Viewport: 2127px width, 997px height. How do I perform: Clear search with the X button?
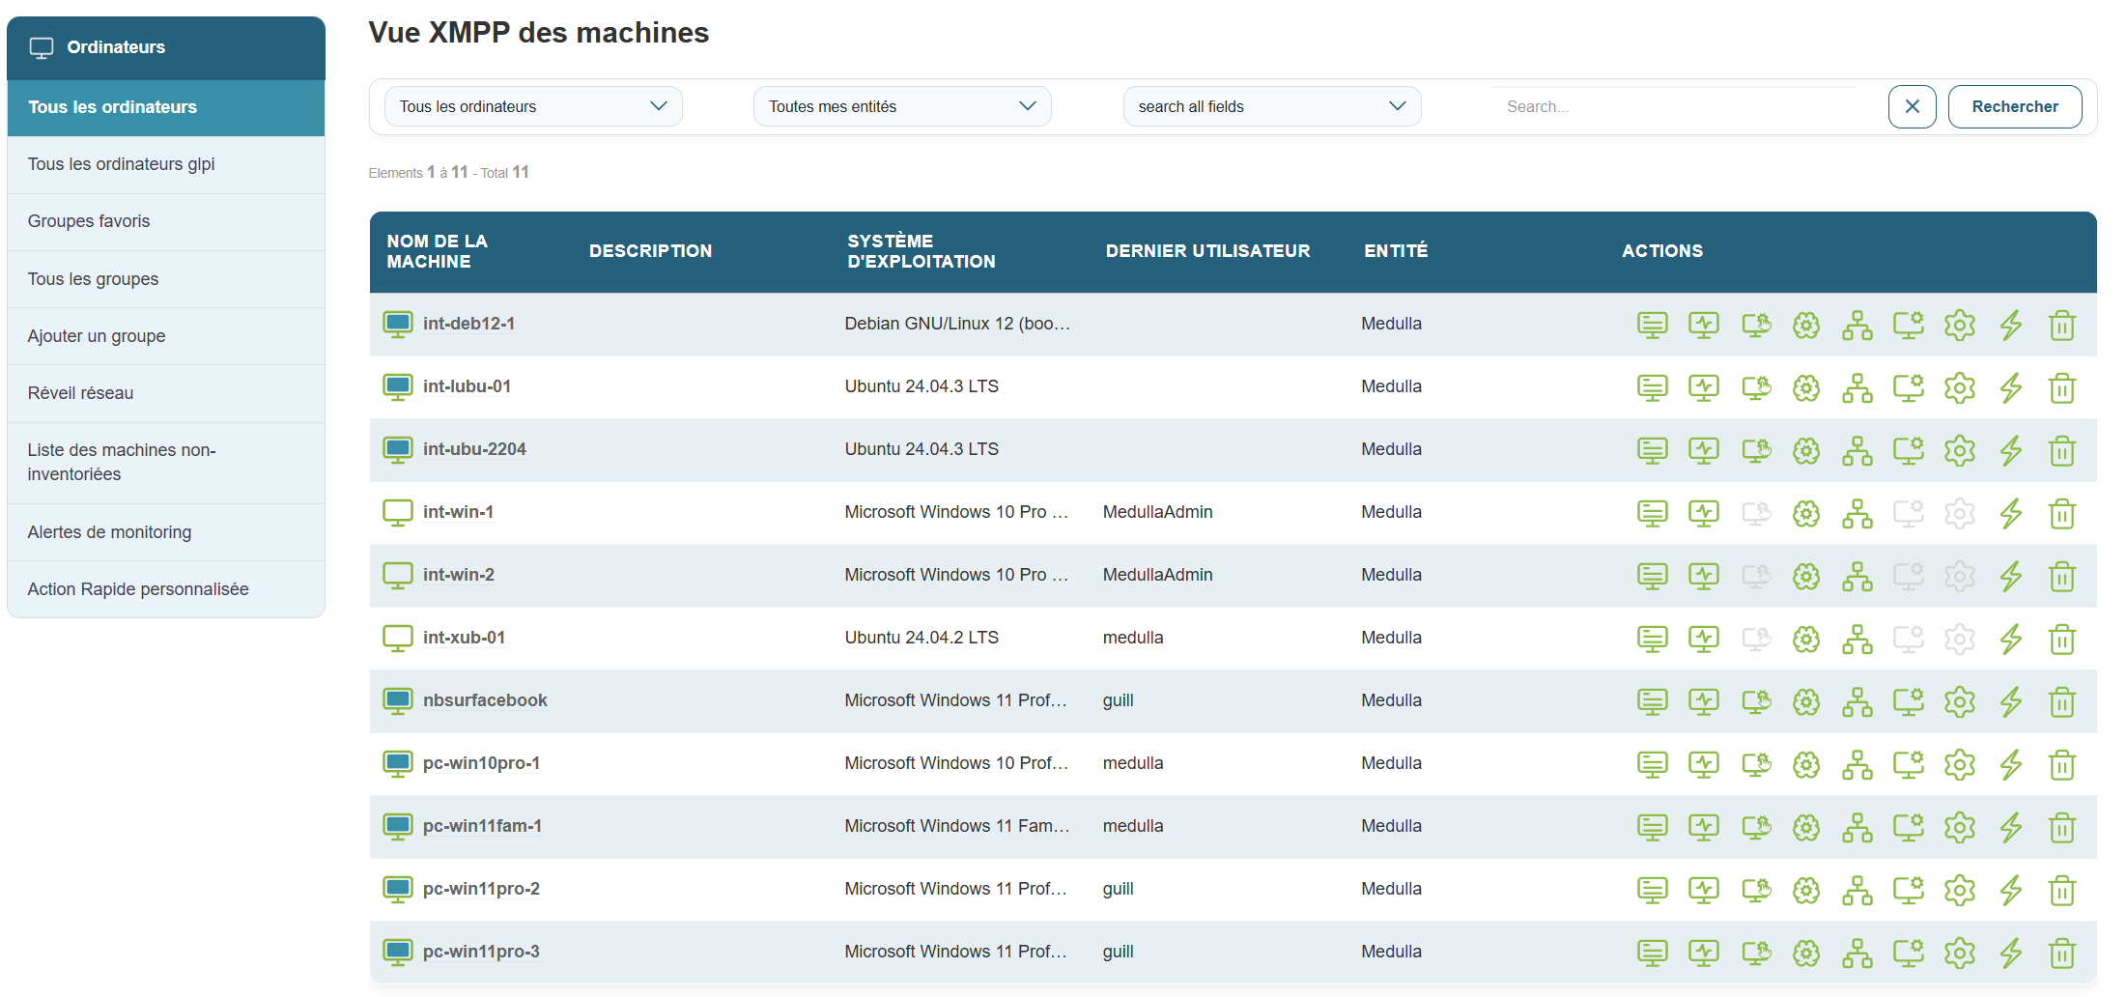click(1912, 106)
